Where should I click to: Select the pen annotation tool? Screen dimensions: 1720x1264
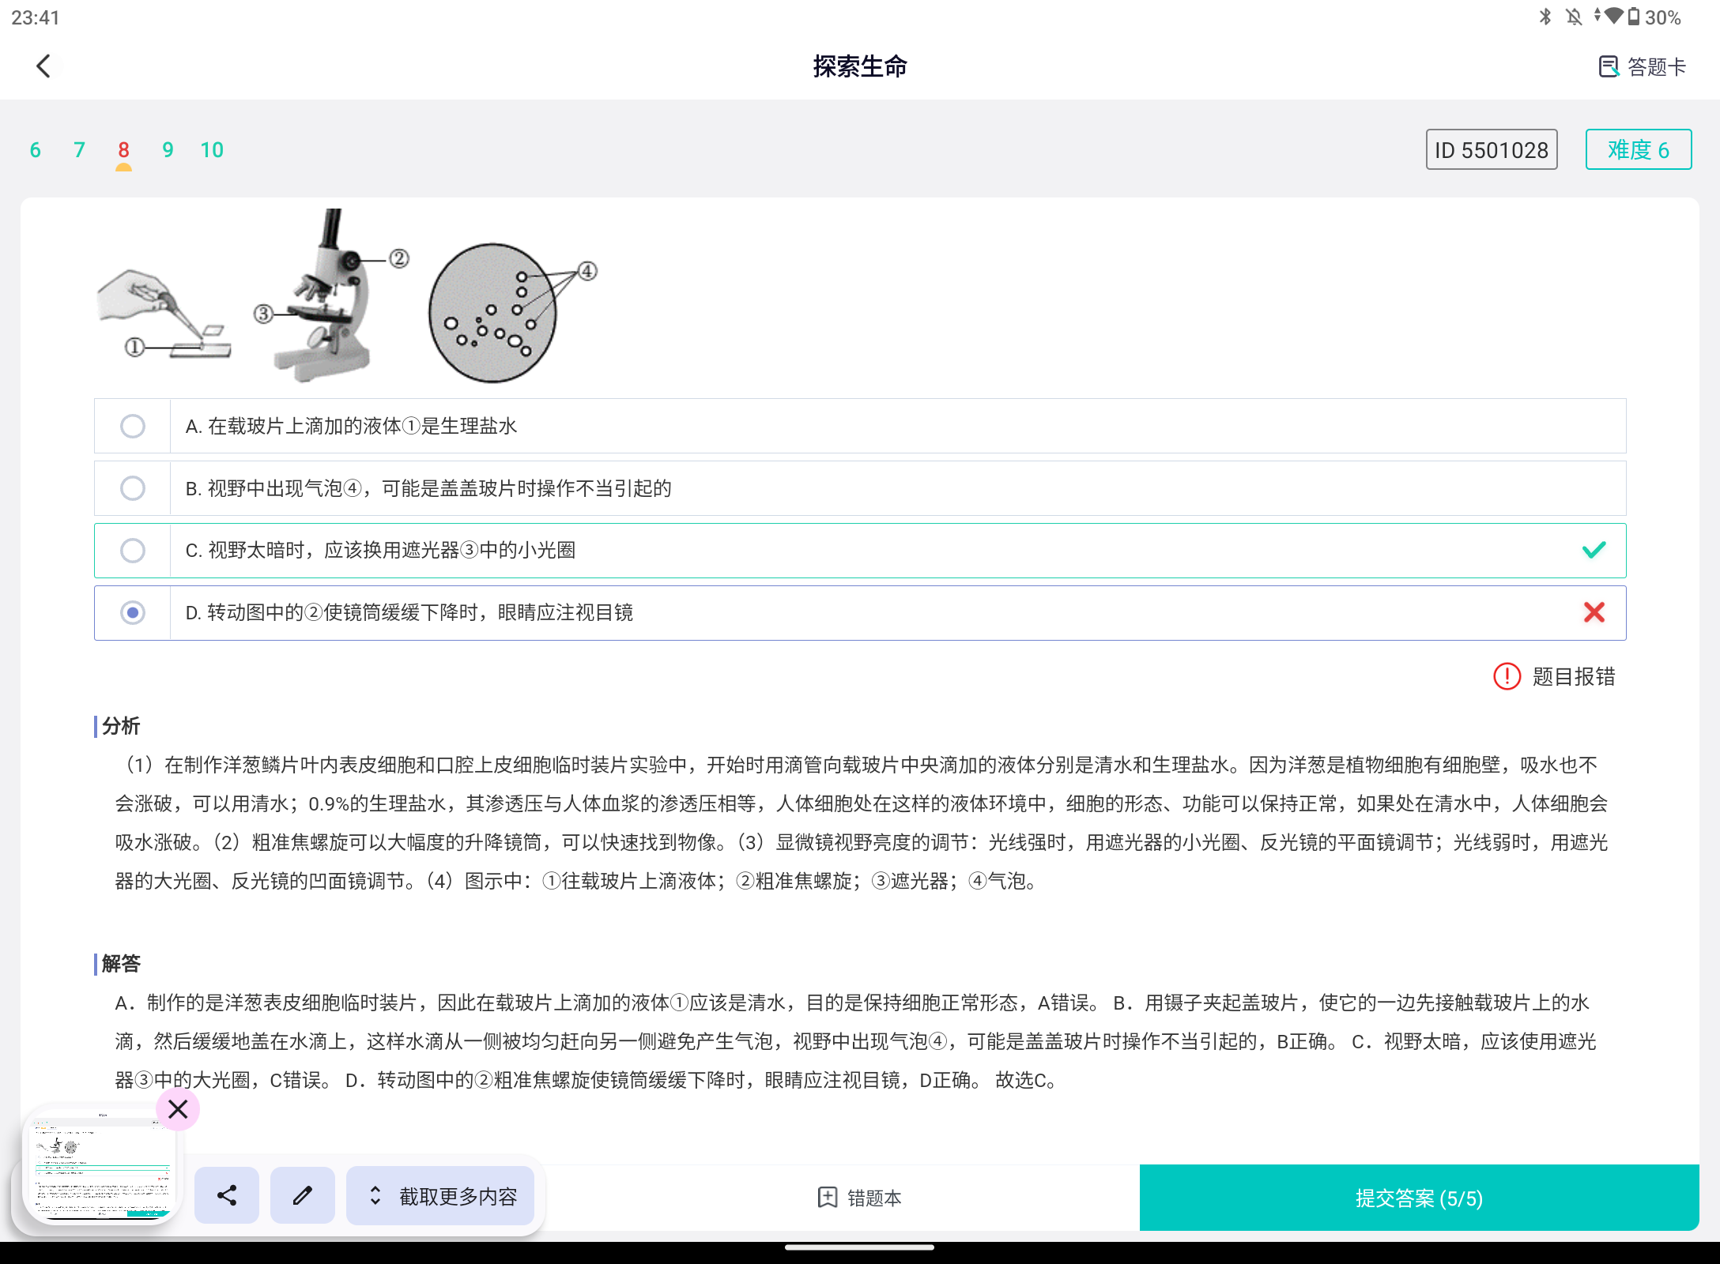(x=303, y=1195)
